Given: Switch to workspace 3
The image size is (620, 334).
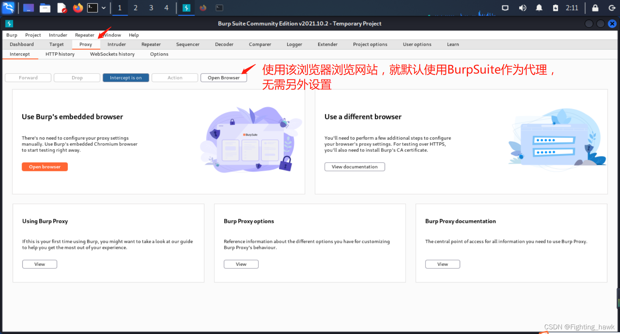Looking at the screenshot, I should tap(151, 8).
